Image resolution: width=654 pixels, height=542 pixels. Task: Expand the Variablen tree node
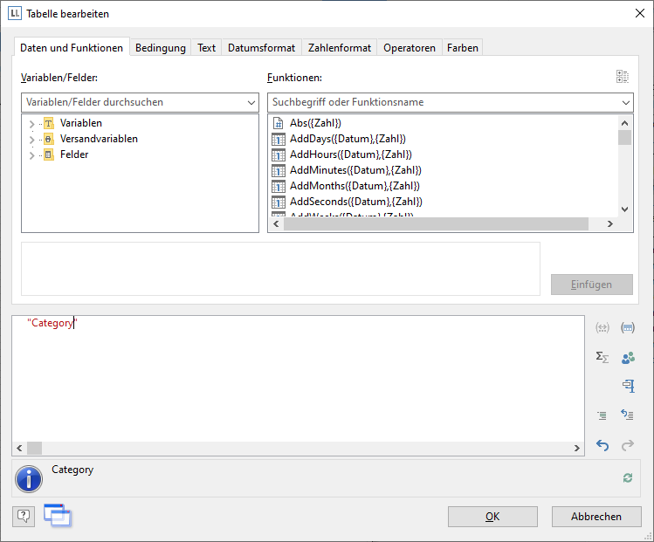32,124
